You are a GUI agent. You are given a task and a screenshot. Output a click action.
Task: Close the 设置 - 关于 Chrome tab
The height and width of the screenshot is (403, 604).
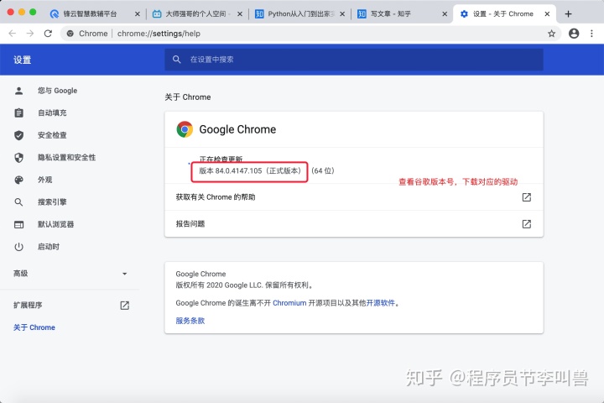(x=547, y=14)
